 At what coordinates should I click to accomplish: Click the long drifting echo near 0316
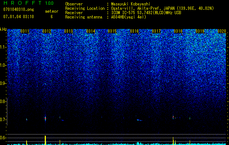[139, 120]
